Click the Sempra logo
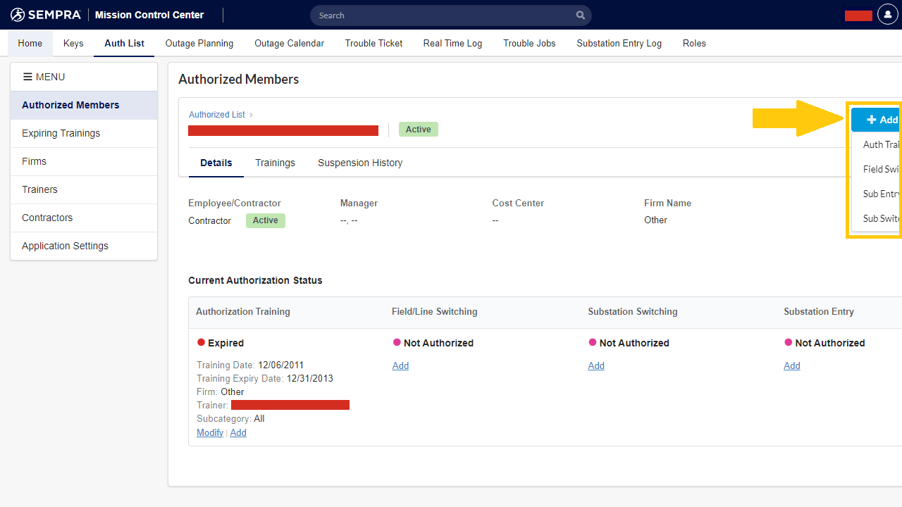 click(x=46, y=15)
